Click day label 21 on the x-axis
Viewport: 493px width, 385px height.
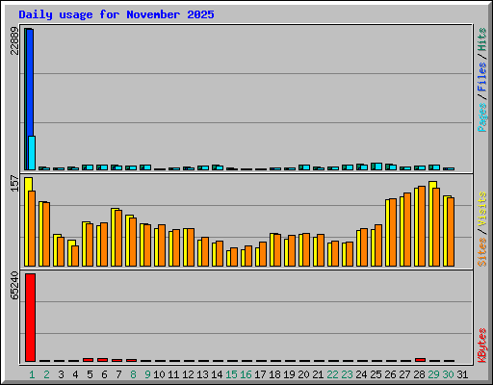[x=318, y=374]
